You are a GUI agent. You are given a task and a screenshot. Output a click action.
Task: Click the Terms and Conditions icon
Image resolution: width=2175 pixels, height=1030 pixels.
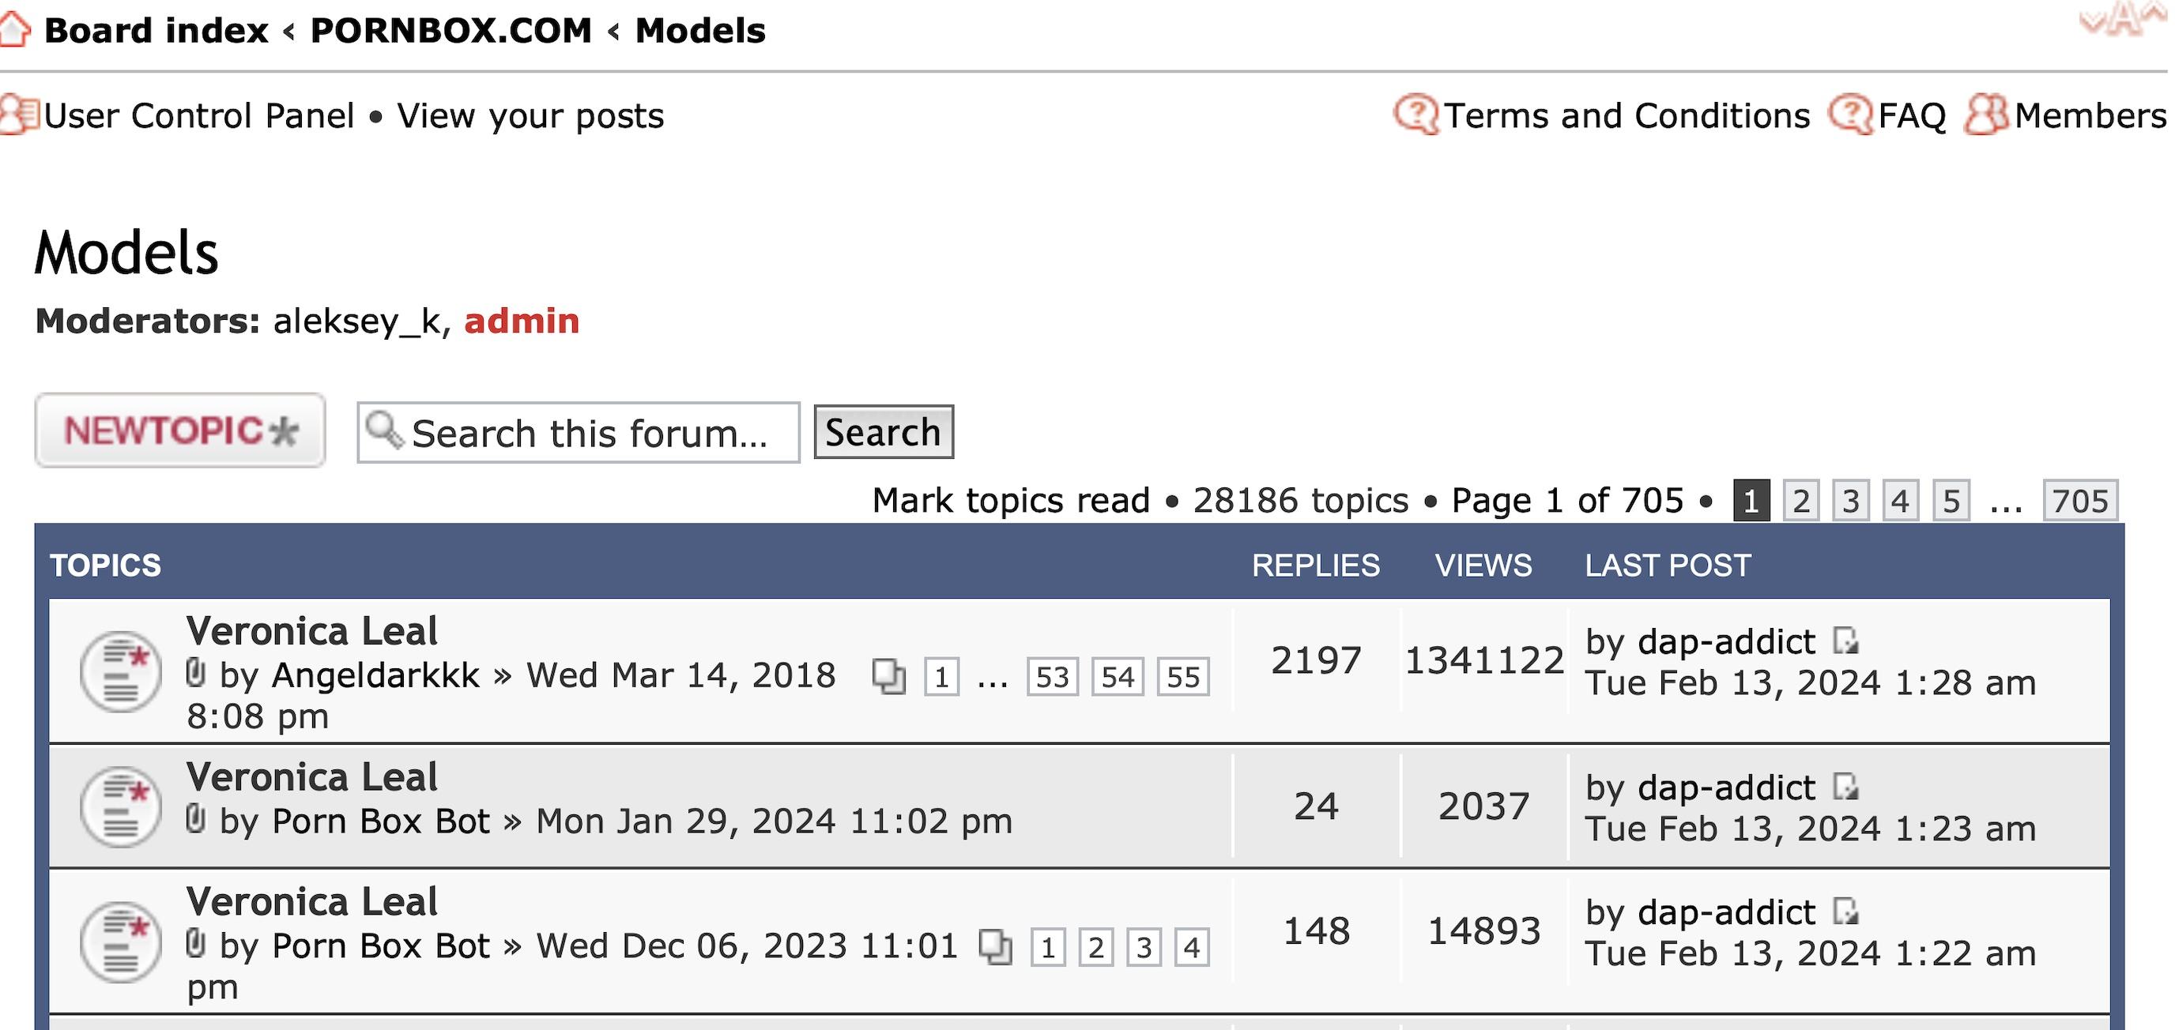tap(1416, 115)
